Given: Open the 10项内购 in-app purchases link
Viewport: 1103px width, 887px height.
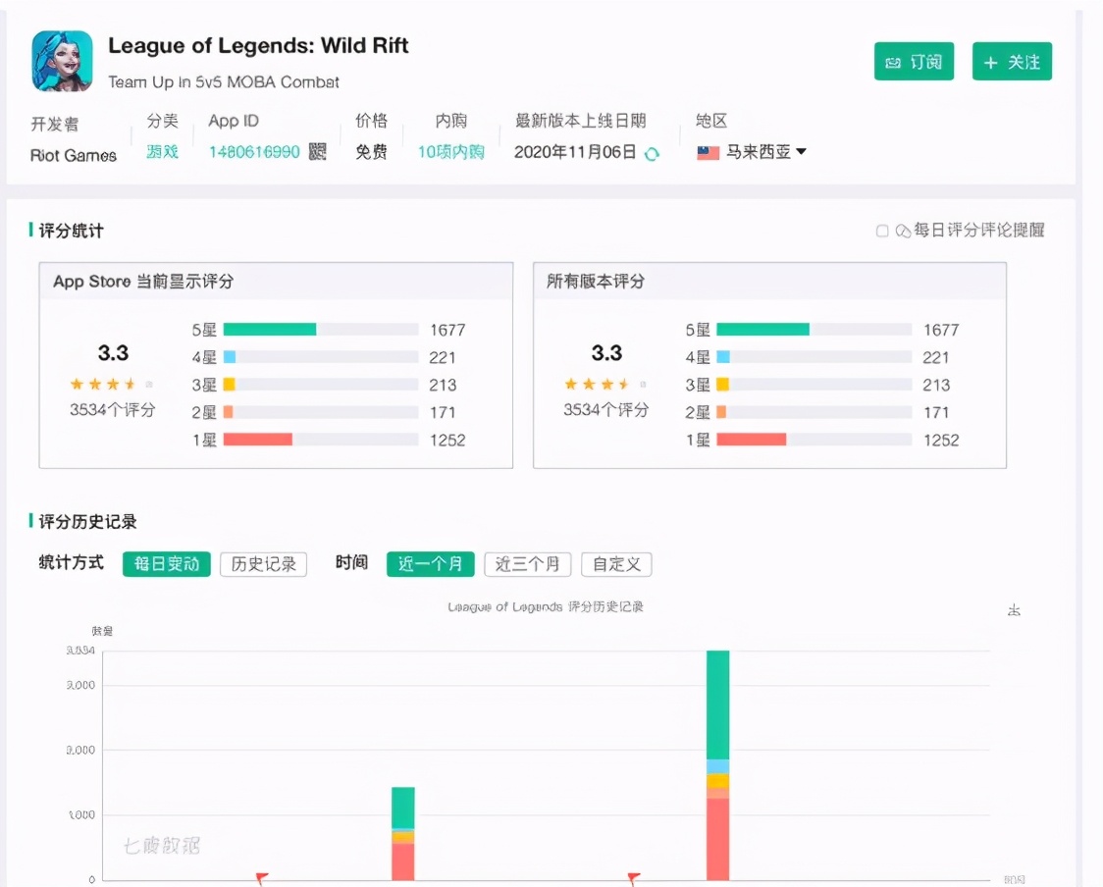Looking at the screenshot, I should (450, 152).
